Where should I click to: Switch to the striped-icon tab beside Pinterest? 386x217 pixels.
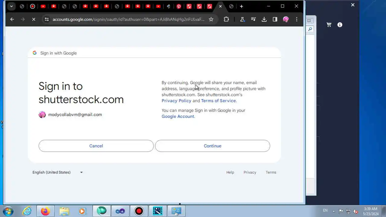pyautogui.click(x=168, y=6)
